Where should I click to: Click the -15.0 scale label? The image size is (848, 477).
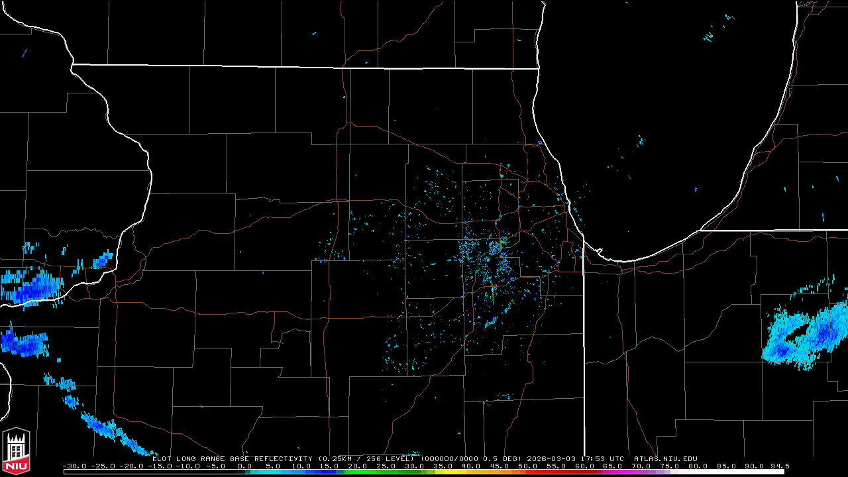coord(160,466)
